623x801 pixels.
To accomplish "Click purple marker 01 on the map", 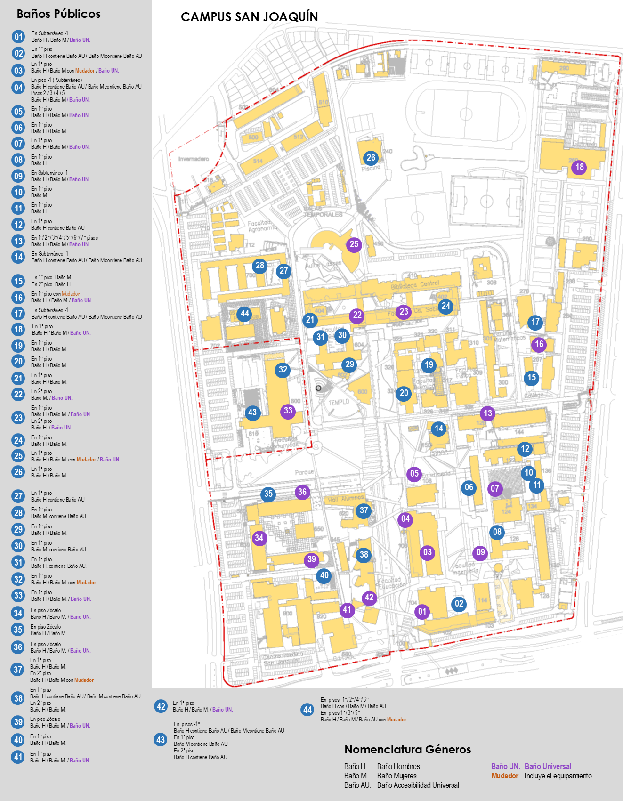I will (422, 612).
